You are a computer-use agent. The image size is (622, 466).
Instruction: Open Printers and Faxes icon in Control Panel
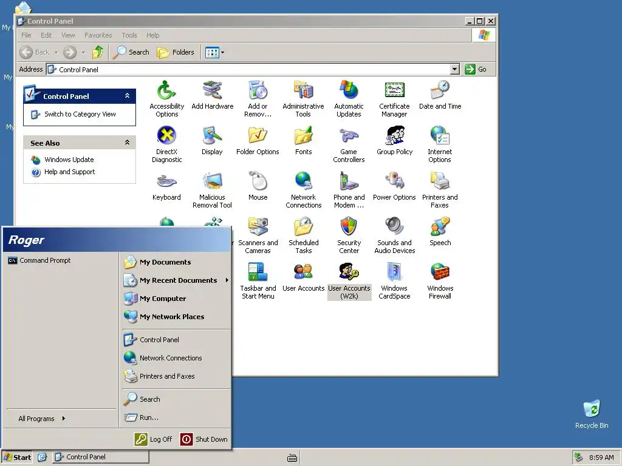440,190
